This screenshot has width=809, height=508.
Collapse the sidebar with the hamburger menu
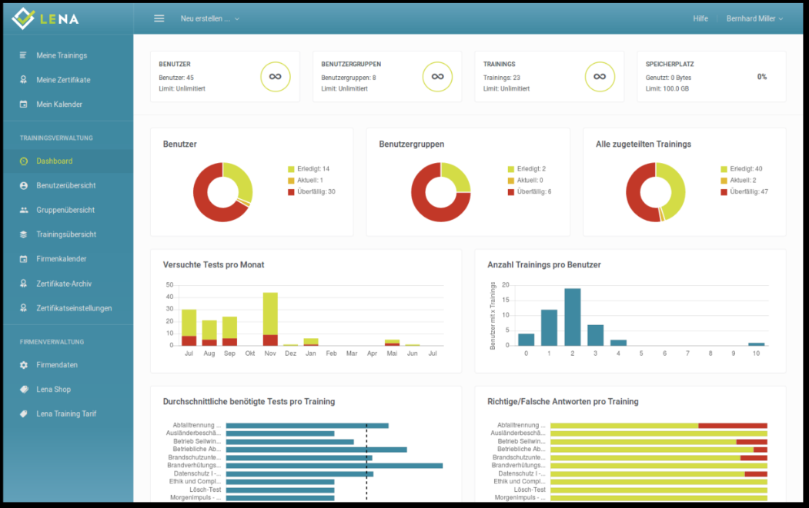159,18
